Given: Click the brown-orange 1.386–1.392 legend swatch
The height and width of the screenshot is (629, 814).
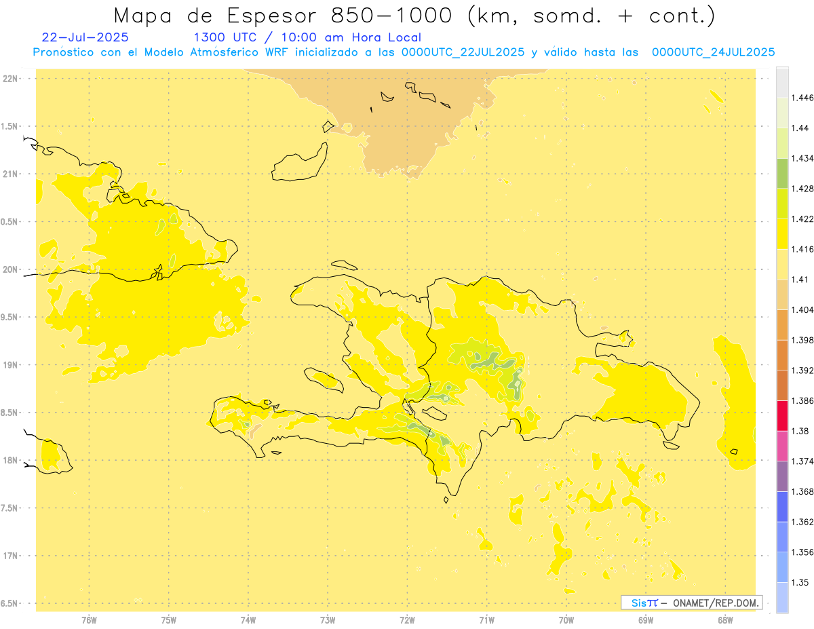Looking at the screenshot, I should tap(782, 385).
